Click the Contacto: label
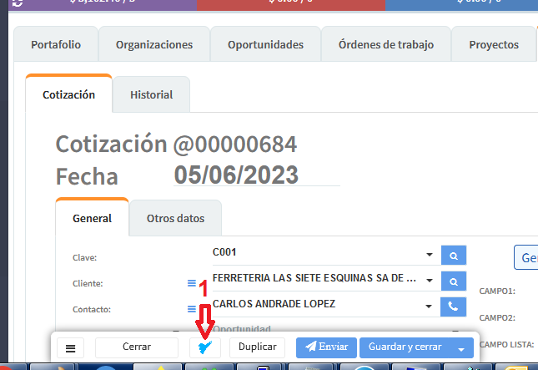This screenshot has height=370, width=538. click(92, 309)
